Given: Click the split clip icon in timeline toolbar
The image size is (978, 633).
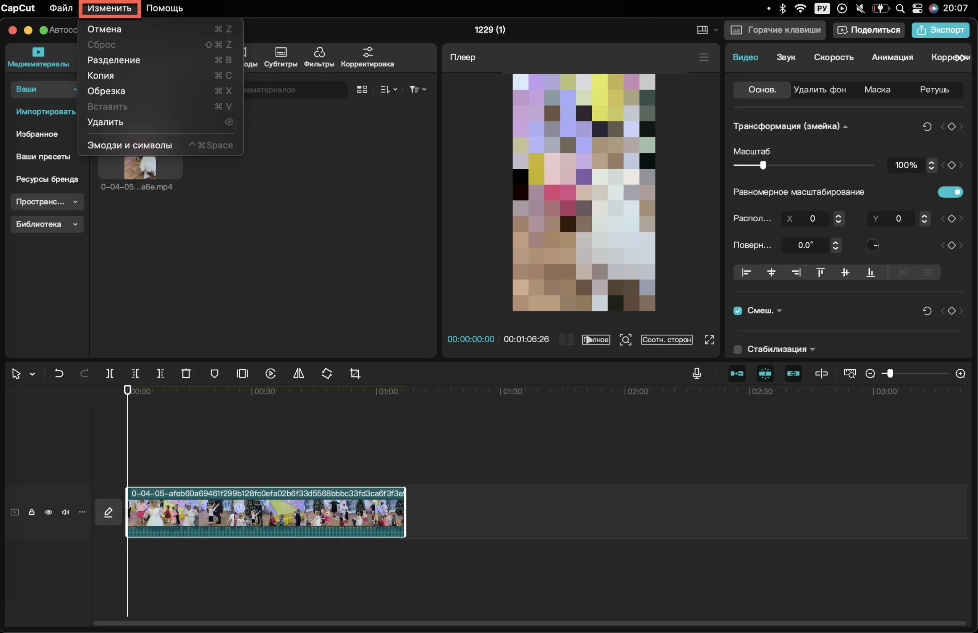Looking at the screenshot, I should point(110,374).
